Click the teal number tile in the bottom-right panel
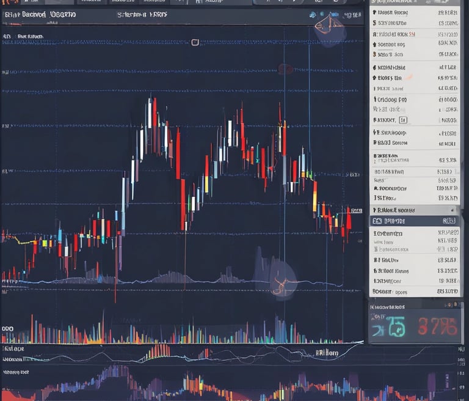 (397, 326)
